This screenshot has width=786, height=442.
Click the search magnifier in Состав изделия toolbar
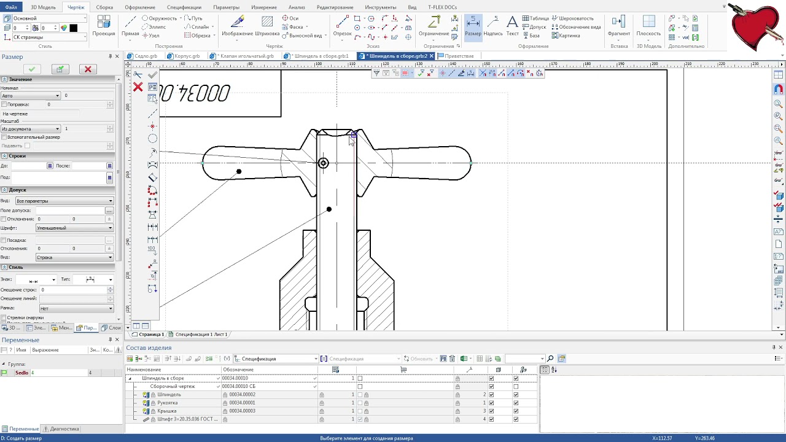pos(550,359)
